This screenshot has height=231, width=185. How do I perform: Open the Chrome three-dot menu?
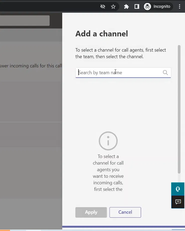[x=179, y=7]
